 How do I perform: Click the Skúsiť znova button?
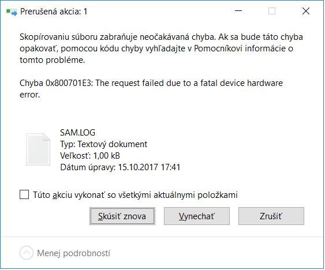[x=122, y=216]
